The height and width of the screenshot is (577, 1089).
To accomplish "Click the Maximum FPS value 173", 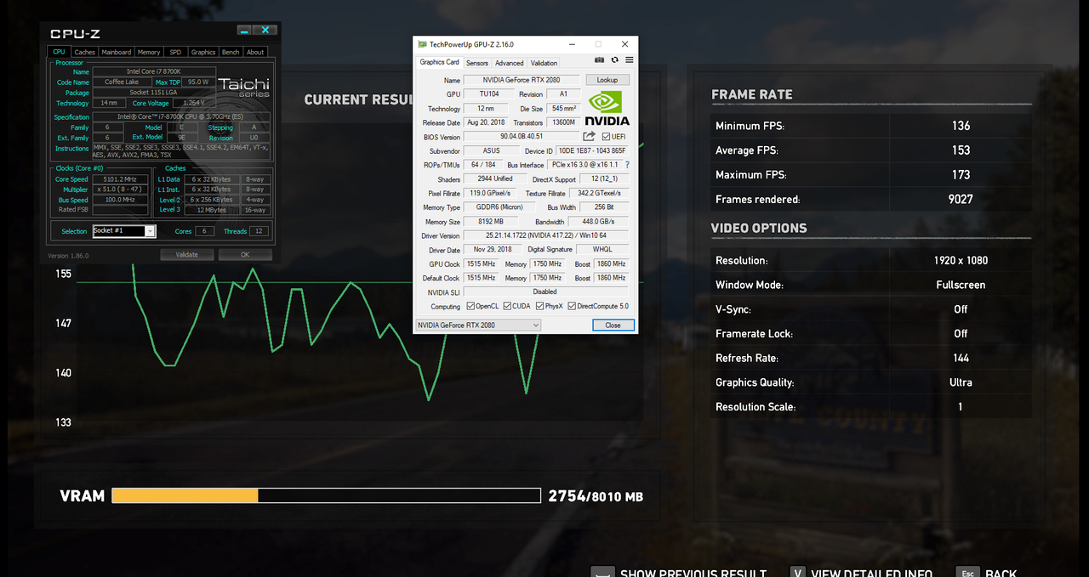I will pyautogui.click(x=961, y=175).
